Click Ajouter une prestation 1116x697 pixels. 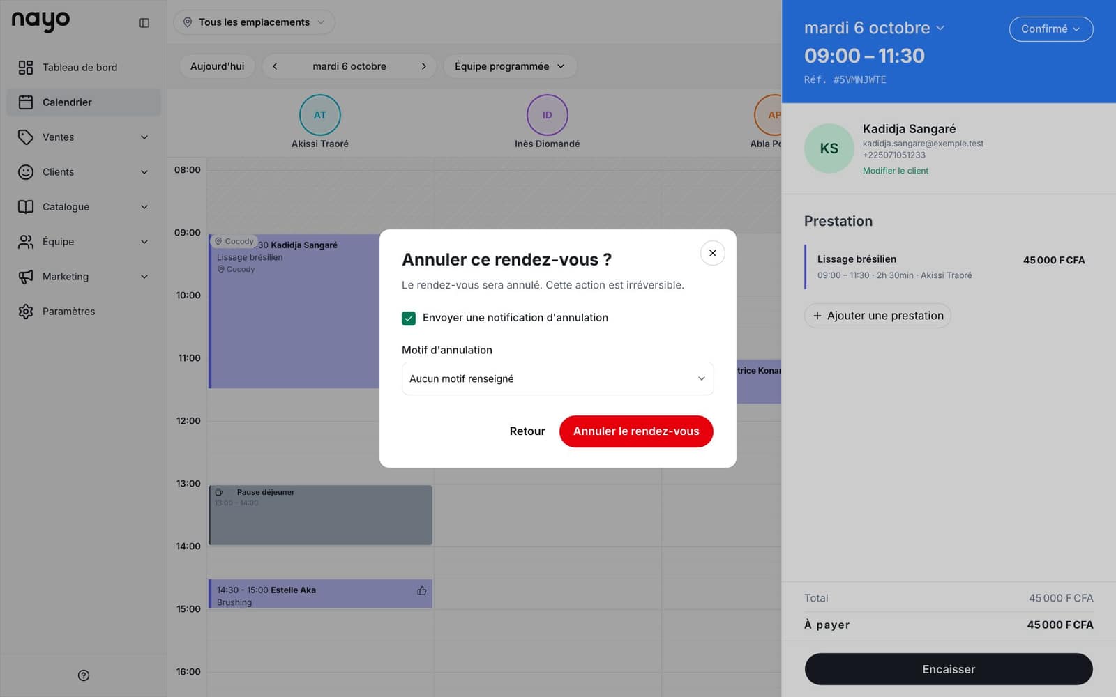(877, 316)
